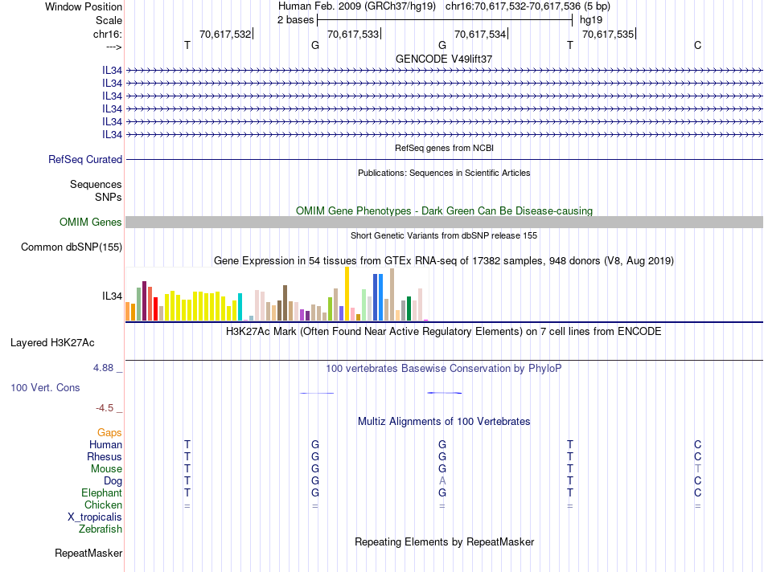Open 'Publications: Sequences in Scientific Articles' title
764x572 pixels.
[444, 173]
